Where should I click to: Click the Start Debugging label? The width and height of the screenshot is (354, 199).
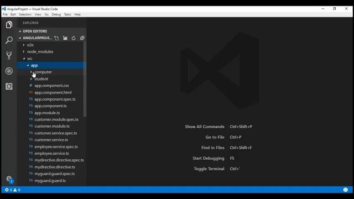[x=209, y=158]
